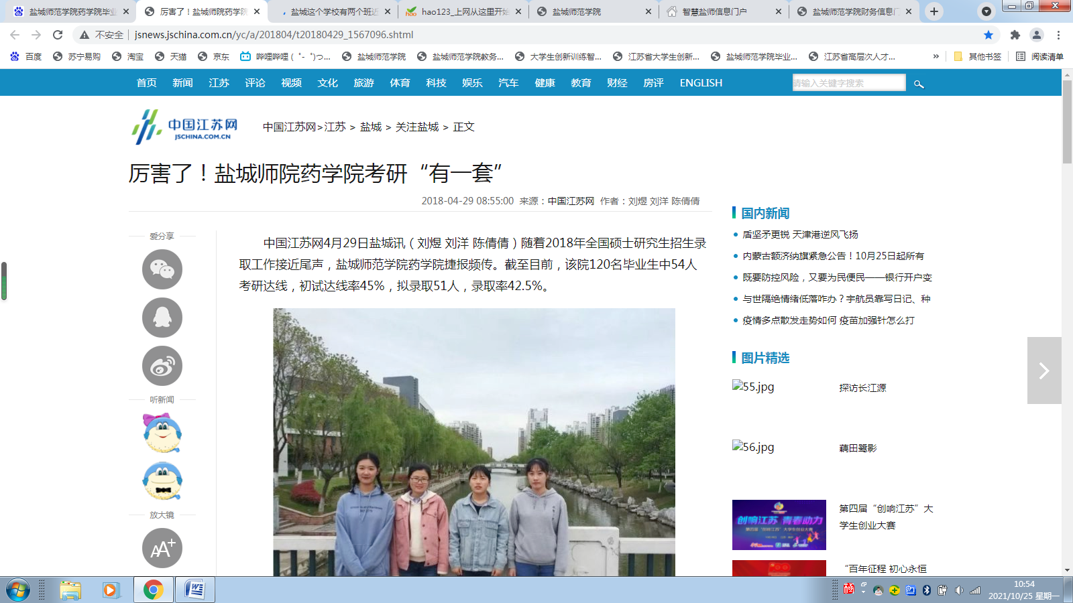Bookmark this page with star icon
Screen dimensions: 1073x603
tap(989, 35)
